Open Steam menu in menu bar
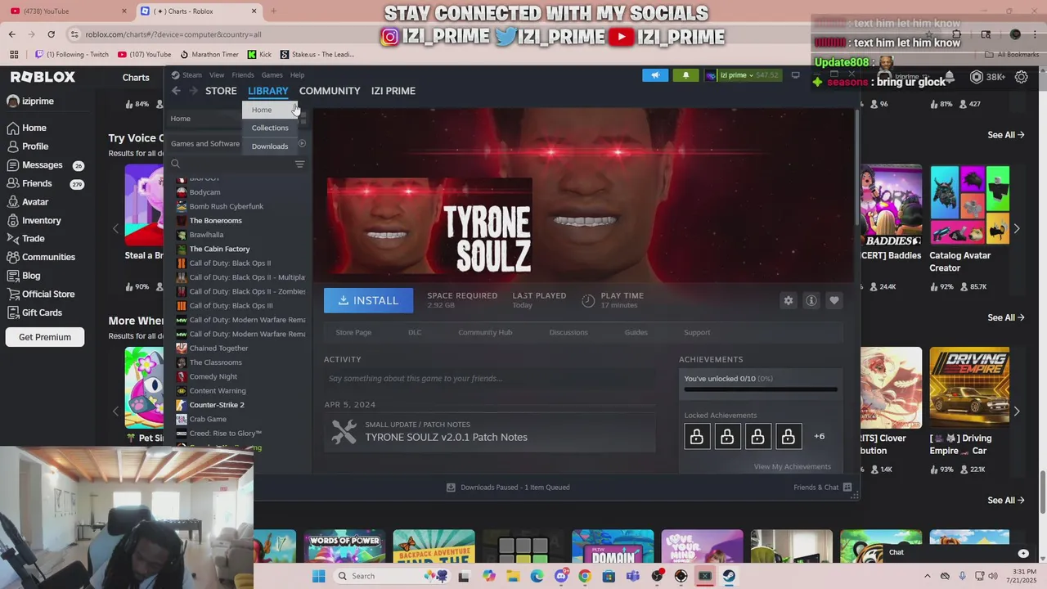 tap(191, 75)
